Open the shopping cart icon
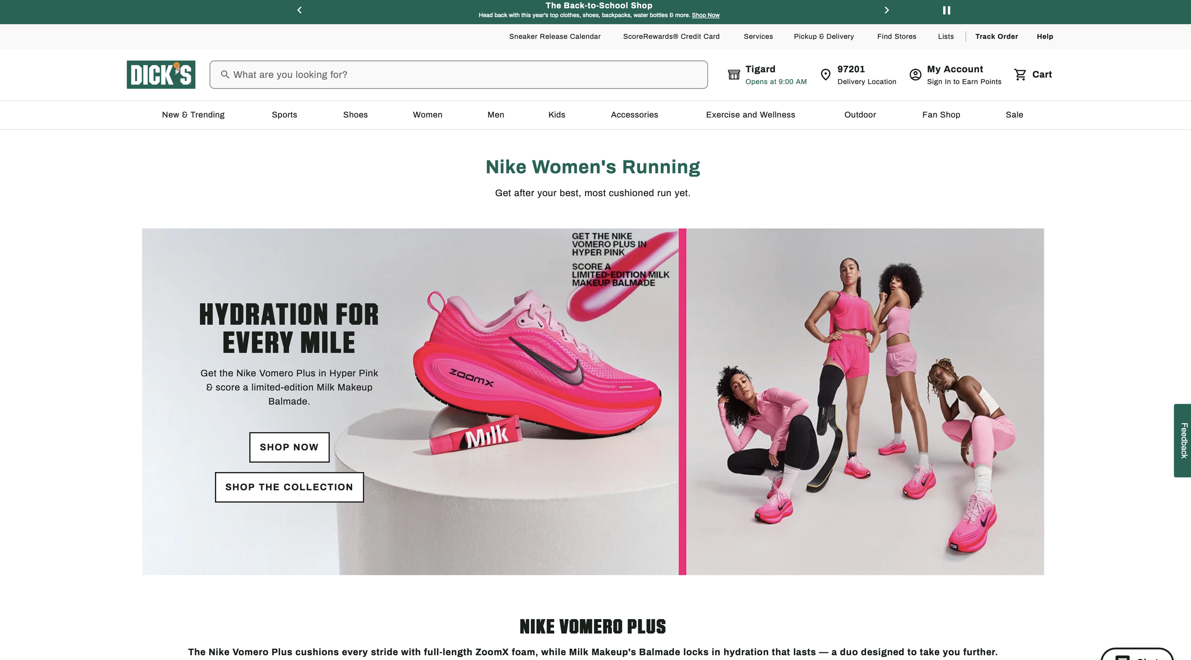1191x660 pixels. (1020, 74)
